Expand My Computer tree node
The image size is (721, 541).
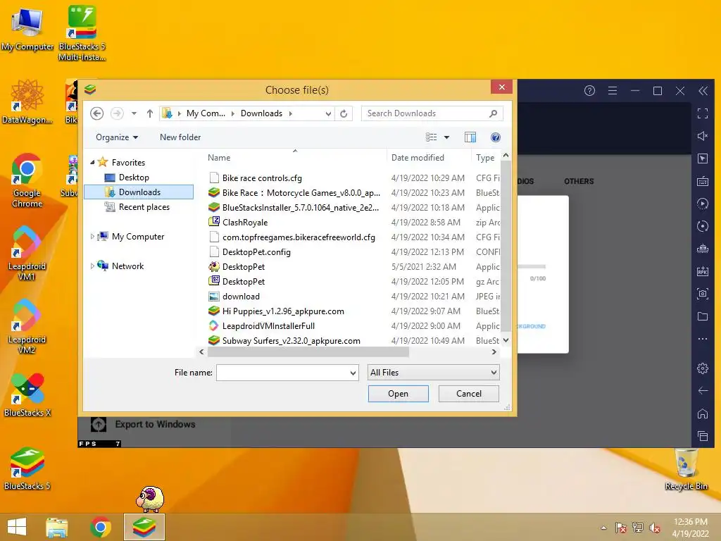pyautogui.click(x=92, y=237)
